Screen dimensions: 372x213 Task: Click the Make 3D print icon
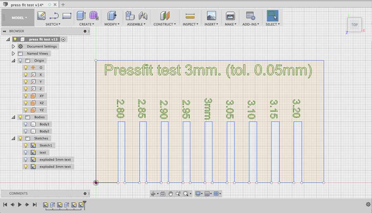tap(230, 16)
